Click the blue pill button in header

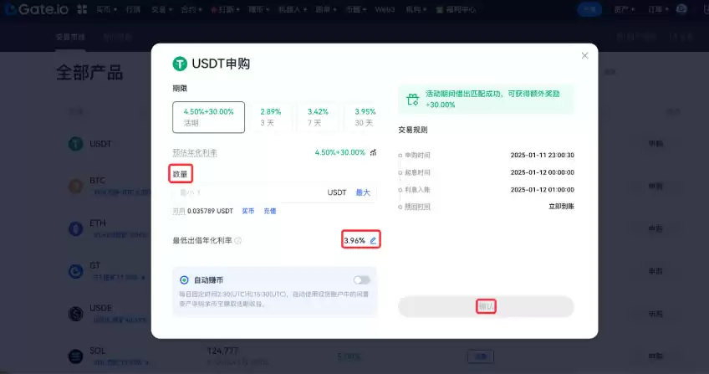[589, 9]
